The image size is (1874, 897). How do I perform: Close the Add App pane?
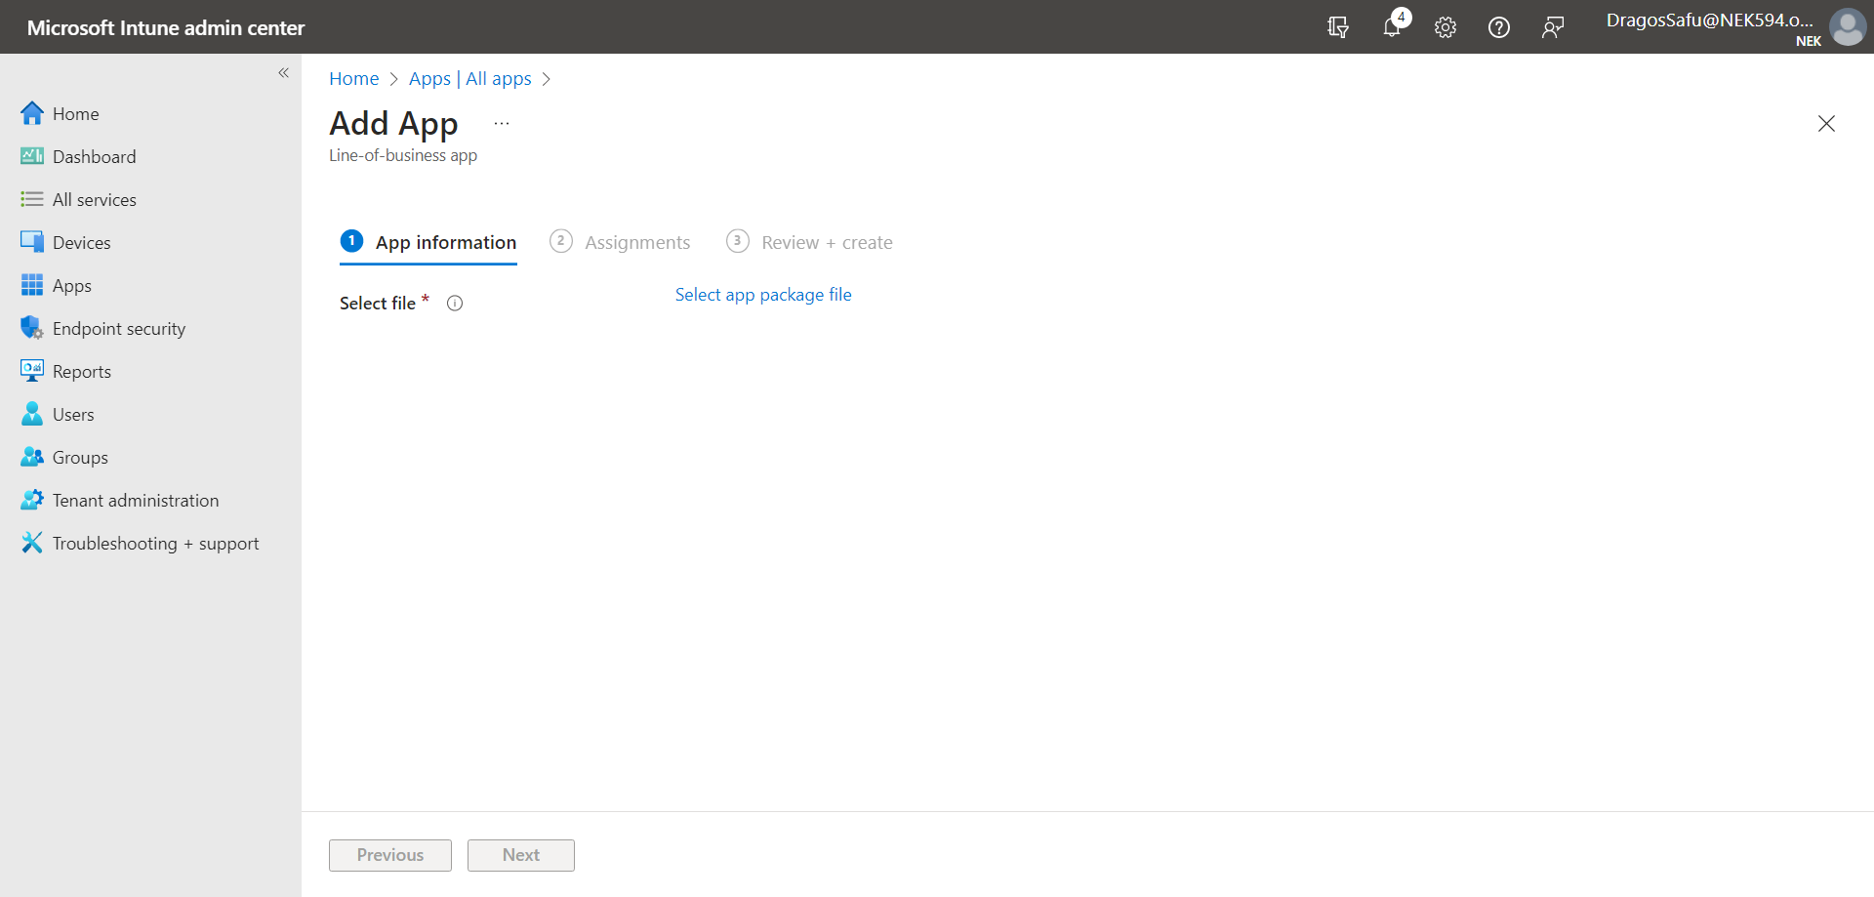tap(1826, 124)
